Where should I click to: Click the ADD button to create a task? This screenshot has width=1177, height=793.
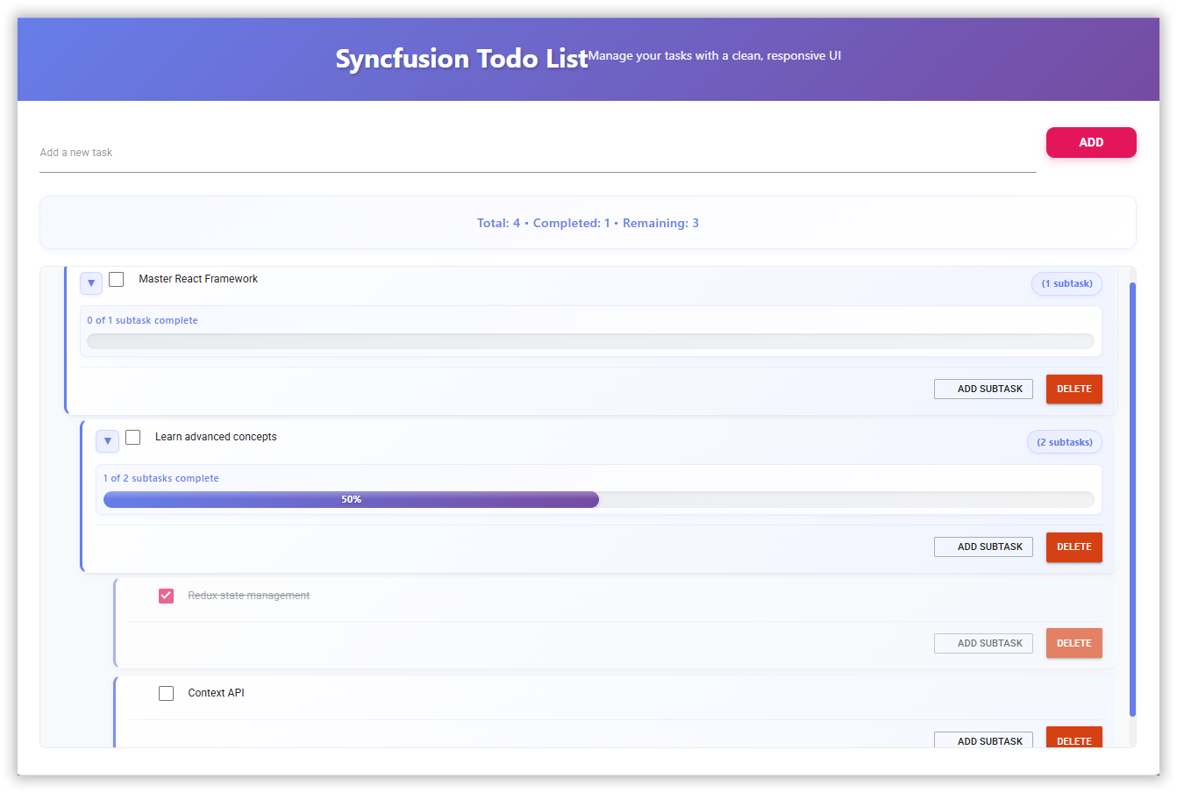pyautogui.click(x=1091, y=142)
